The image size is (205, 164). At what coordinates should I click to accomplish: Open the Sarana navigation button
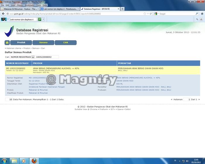click(43, 43)
